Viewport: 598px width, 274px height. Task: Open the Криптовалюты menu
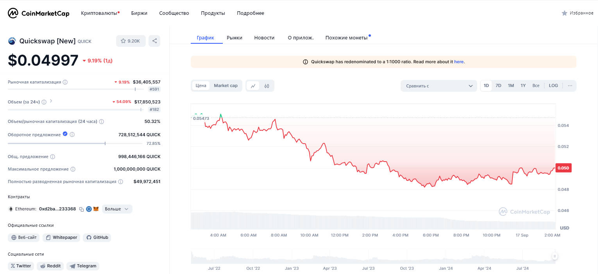pos(100,13)
